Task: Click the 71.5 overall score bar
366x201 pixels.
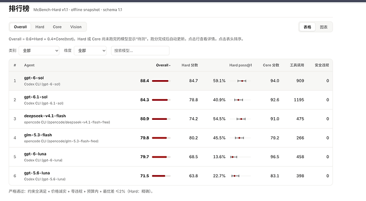Action: point(161,176)
